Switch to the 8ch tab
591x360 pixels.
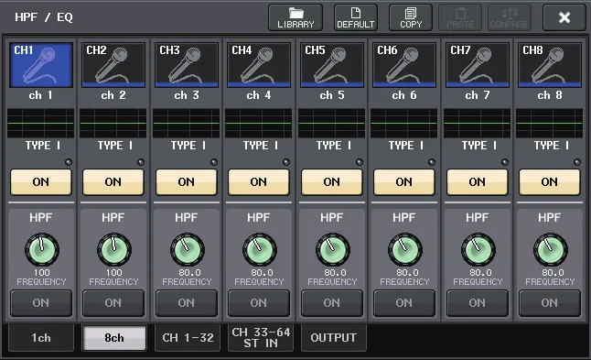point(113,338)
